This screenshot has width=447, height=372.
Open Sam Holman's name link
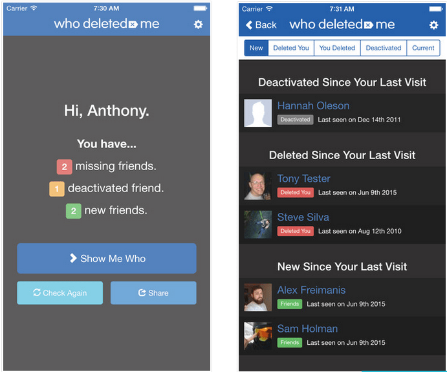pyautogui.click(x=307, y=329)
